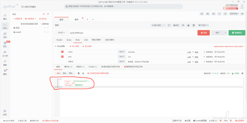Click the download icon beside response size
Viewport: 247px width, 123px height.
pos(242,73)
